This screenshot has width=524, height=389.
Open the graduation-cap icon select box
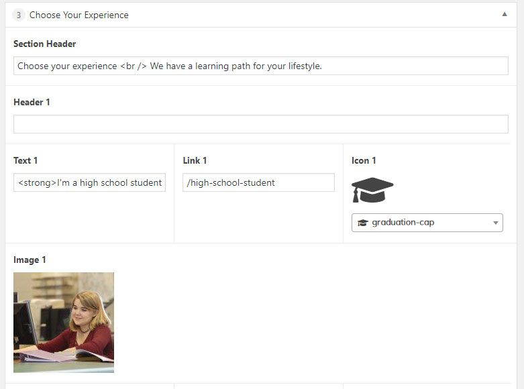pyautogui.click(x=427, y=223)
